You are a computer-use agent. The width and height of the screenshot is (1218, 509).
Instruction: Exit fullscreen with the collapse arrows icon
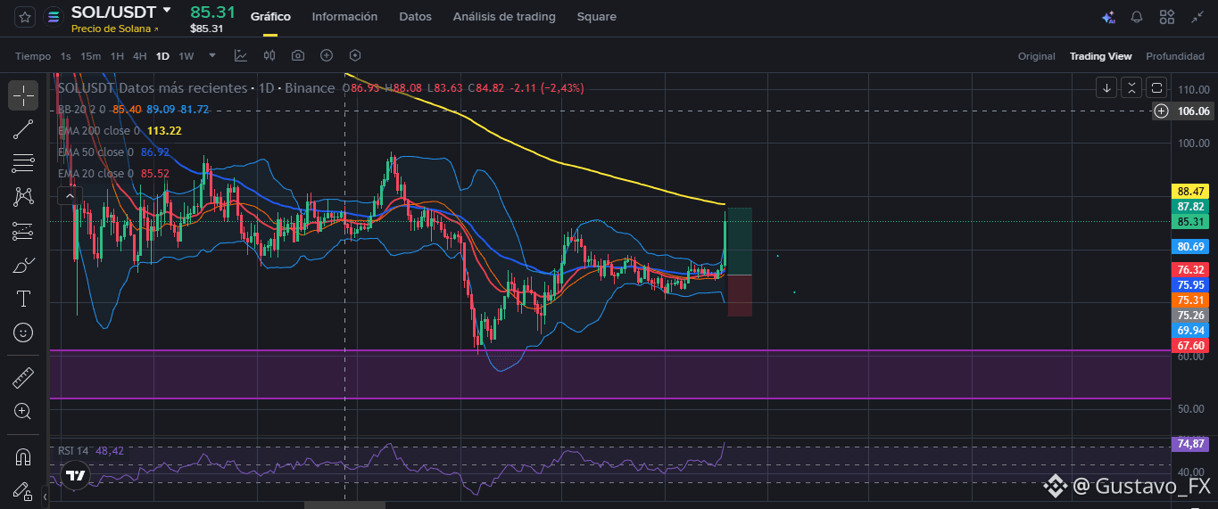[x=1197, y=17]
